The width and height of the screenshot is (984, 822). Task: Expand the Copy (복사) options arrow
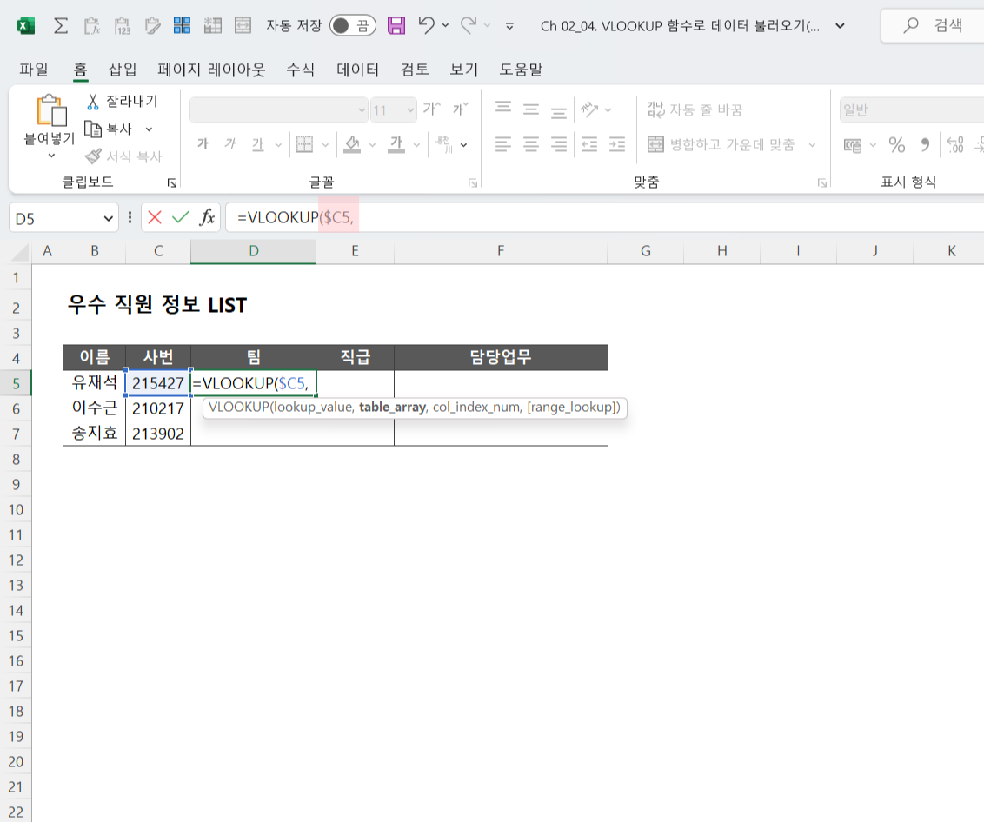149,129
